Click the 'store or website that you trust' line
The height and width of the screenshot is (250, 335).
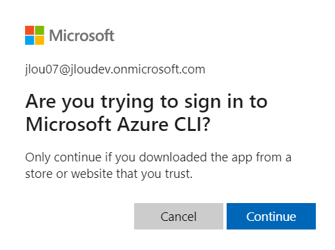point(109,174)
